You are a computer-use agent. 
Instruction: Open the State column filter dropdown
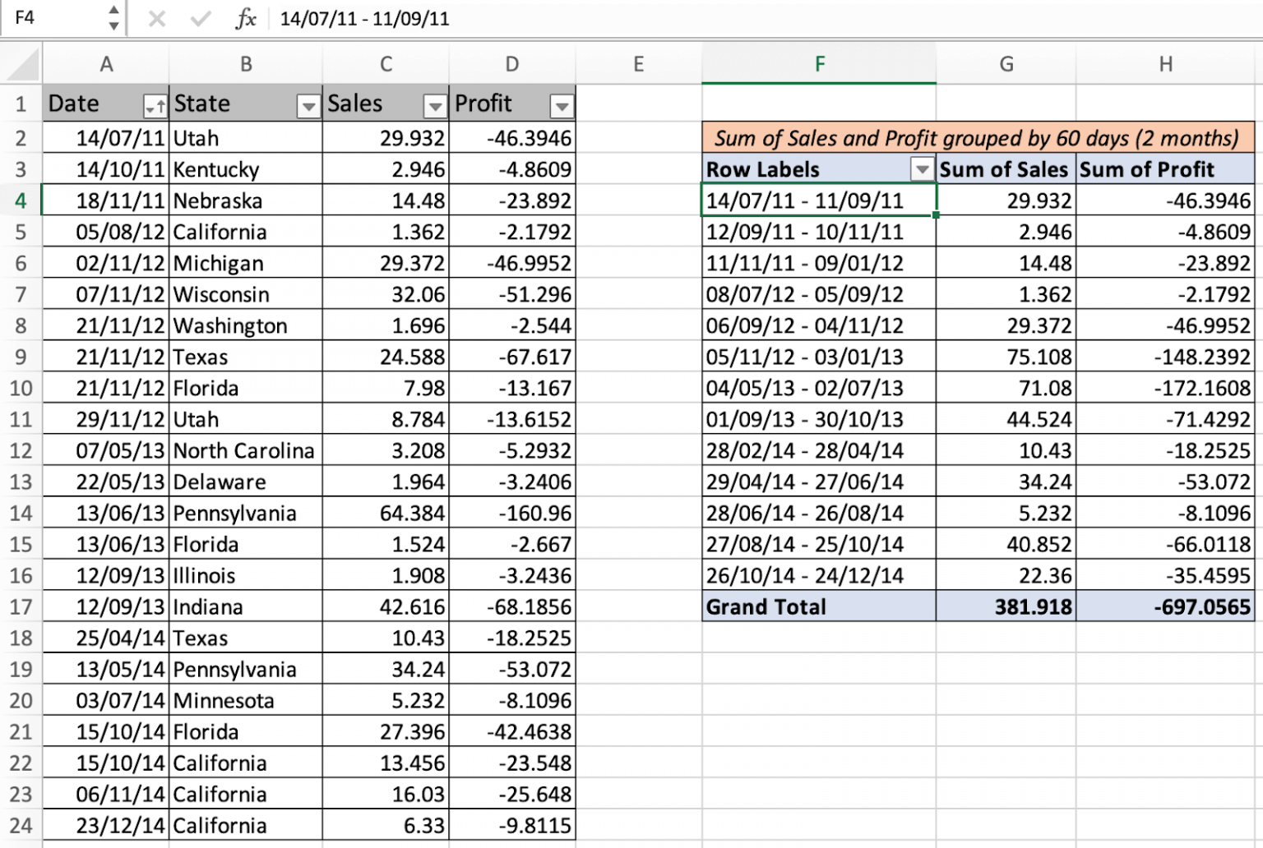click(308, 107)
